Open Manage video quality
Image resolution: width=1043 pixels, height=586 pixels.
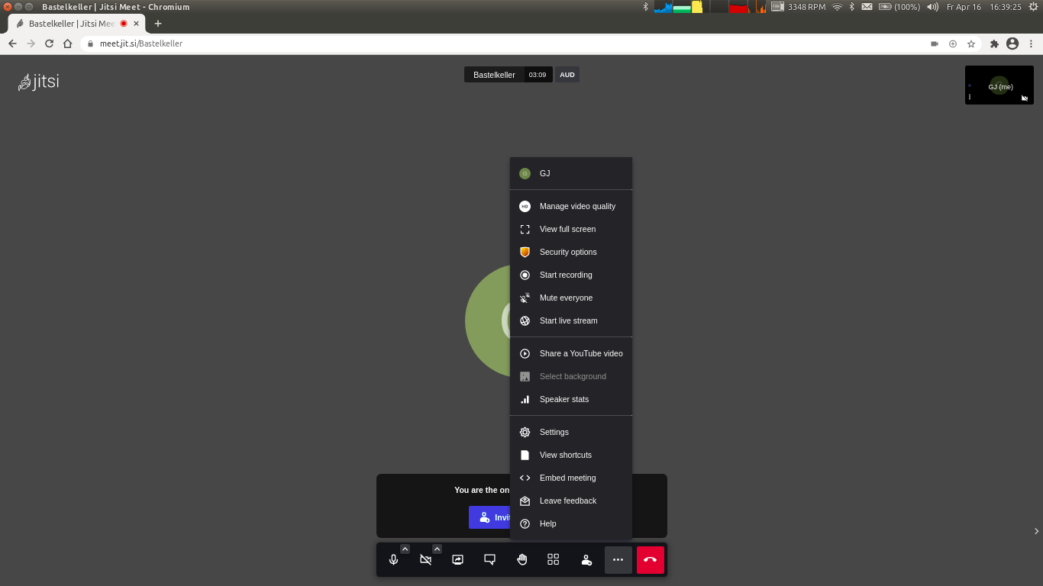pos(577,206)
